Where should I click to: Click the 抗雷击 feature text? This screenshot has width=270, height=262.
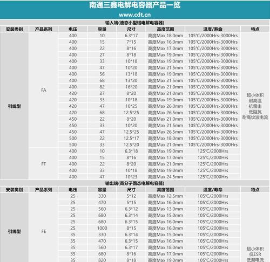tap(255, 106)
